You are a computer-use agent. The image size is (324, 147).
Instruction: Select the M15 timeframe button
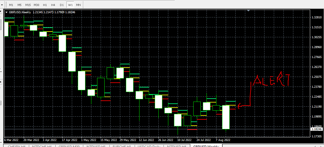click(x=28, y=5)
